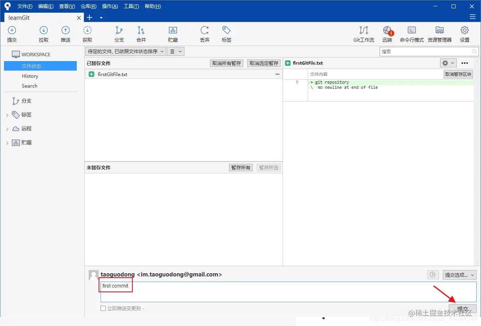Click inside the commit message box

tap(288, 292)
